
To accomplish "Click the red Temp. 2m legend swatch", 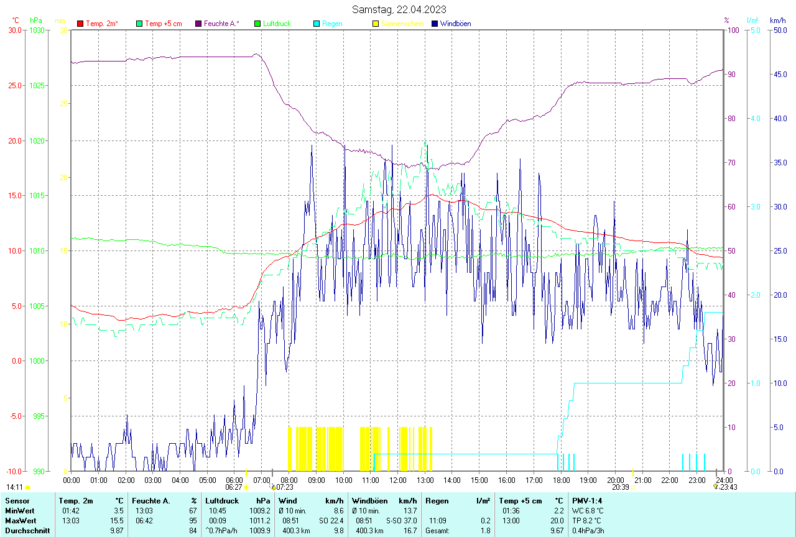I will (x=80, y=24).
